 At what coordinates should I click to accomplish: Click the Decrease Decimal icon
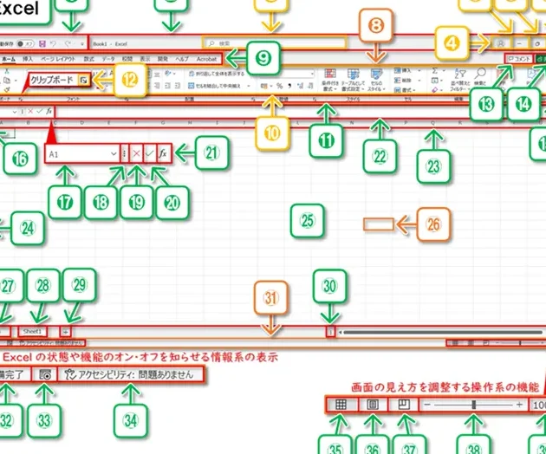click(x=310, y=86)
